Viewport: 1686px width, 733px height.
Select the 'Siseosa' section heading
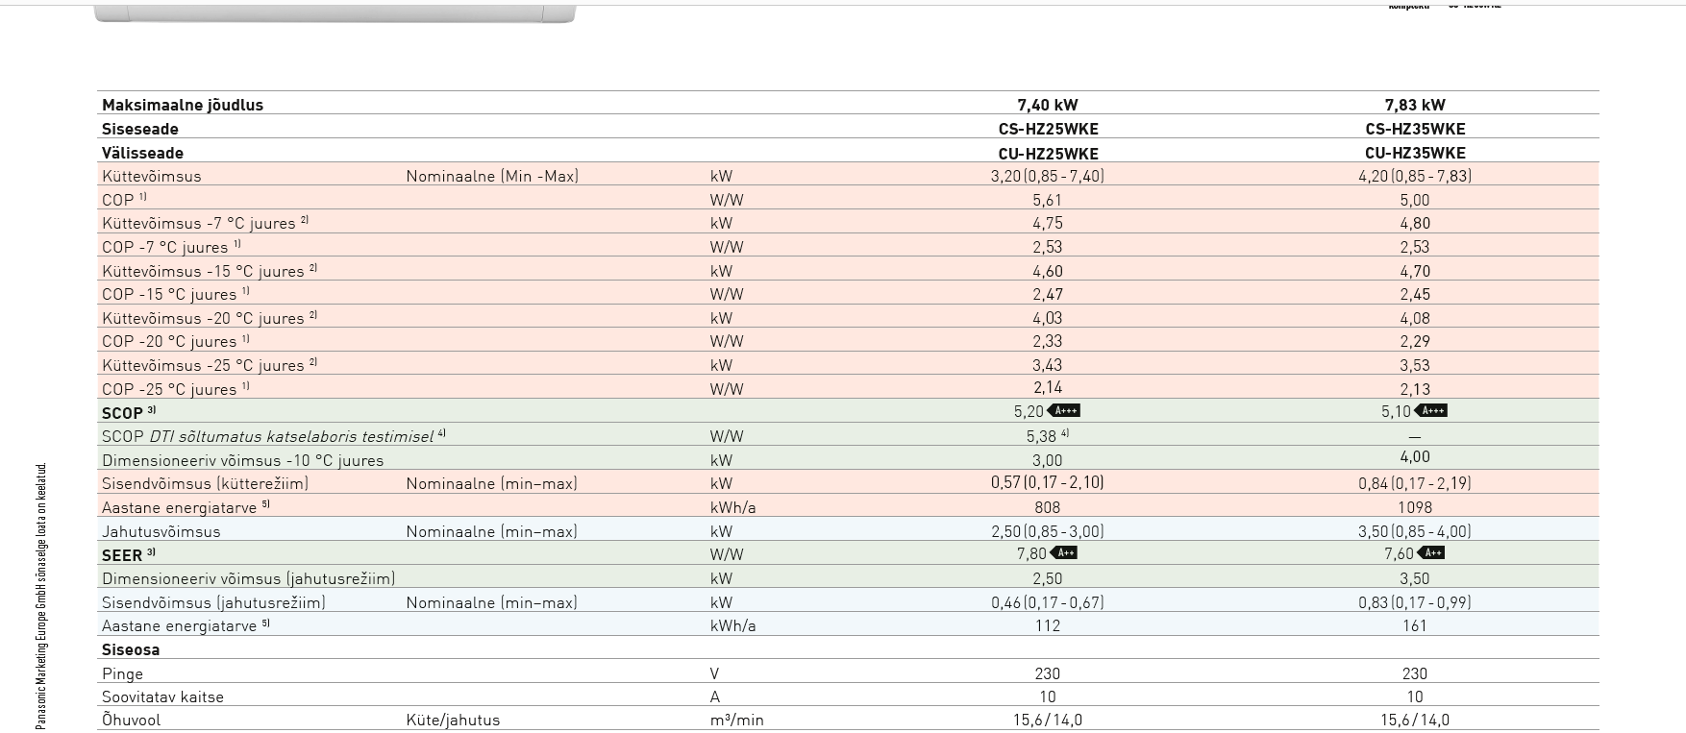pos(131,649)
